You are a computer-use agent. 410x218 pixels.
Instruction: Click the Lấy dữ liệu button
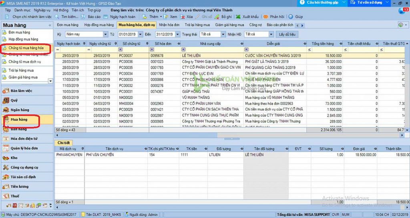click(287, 34)
